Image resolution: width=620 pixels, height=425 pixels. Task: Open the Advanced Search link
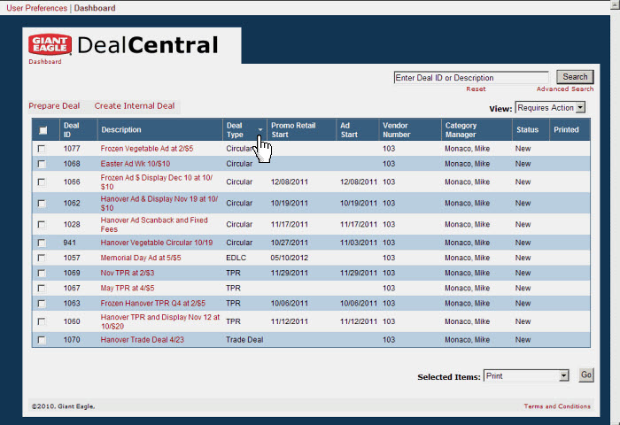click(x=565, y=89)
